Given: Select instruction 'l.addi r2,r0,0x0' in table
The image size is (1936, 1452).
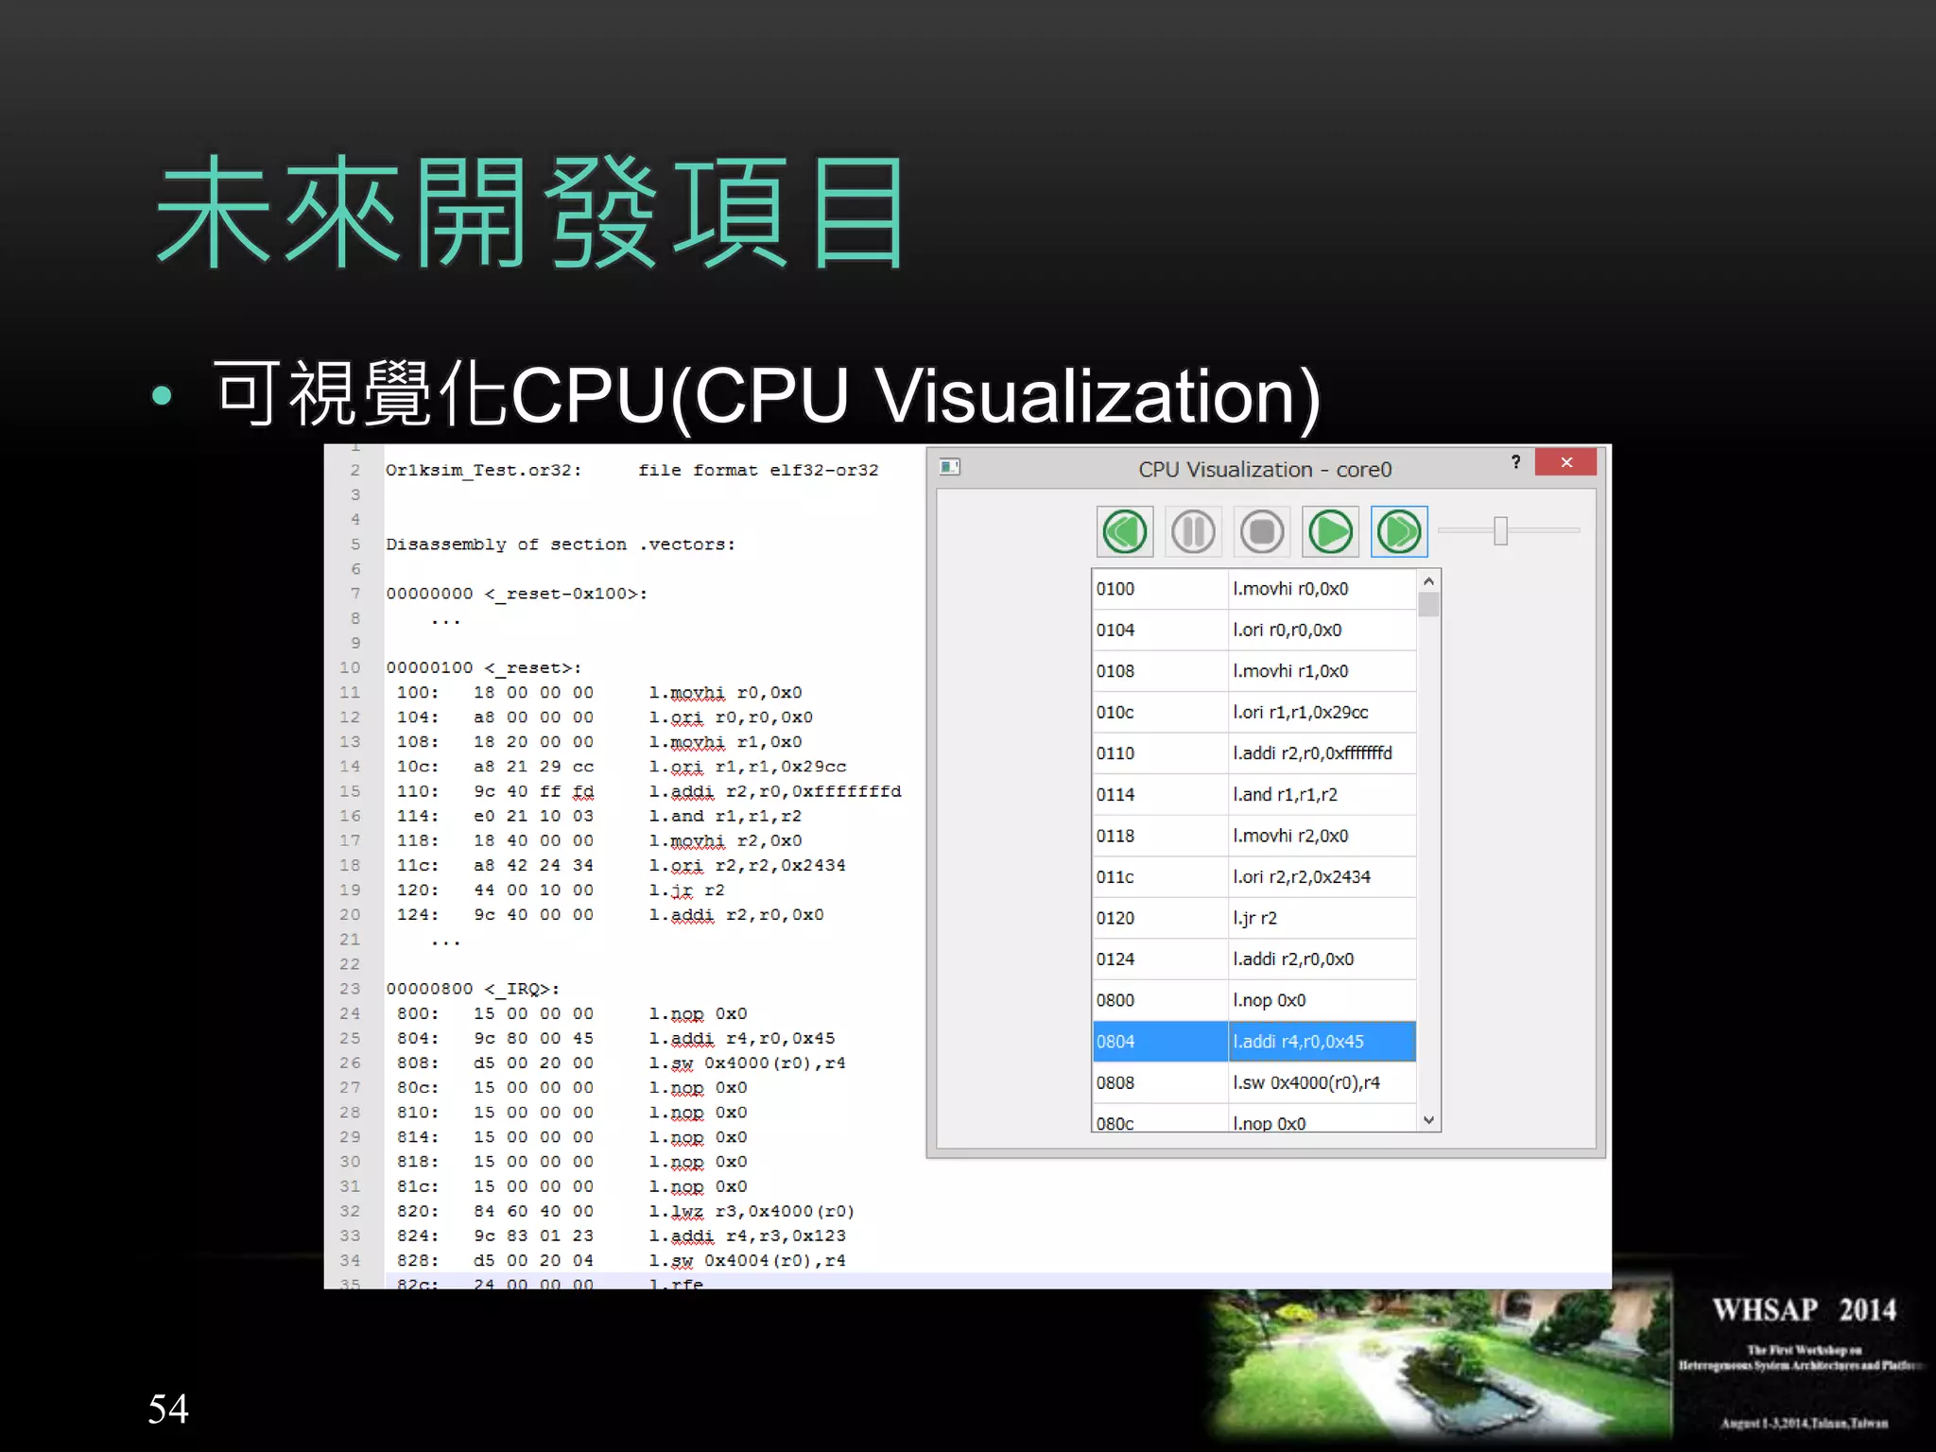Looking at the screenshot, I should pos(1322,959).
